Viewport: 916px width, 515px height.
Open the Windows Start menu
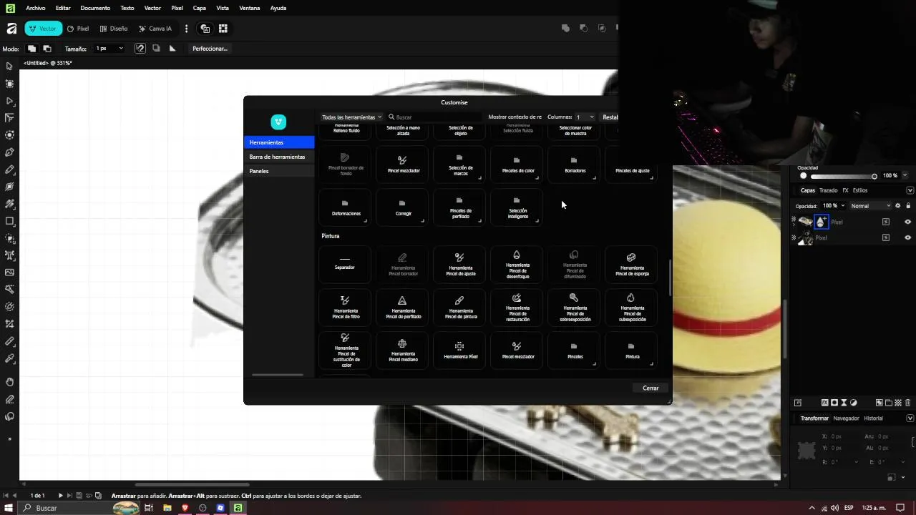[x=9, y=508]
